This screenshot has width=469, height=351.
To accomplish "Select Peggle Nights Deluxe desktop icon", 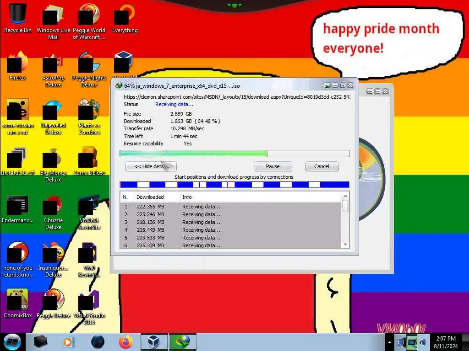I will click(x=89, y=69).
